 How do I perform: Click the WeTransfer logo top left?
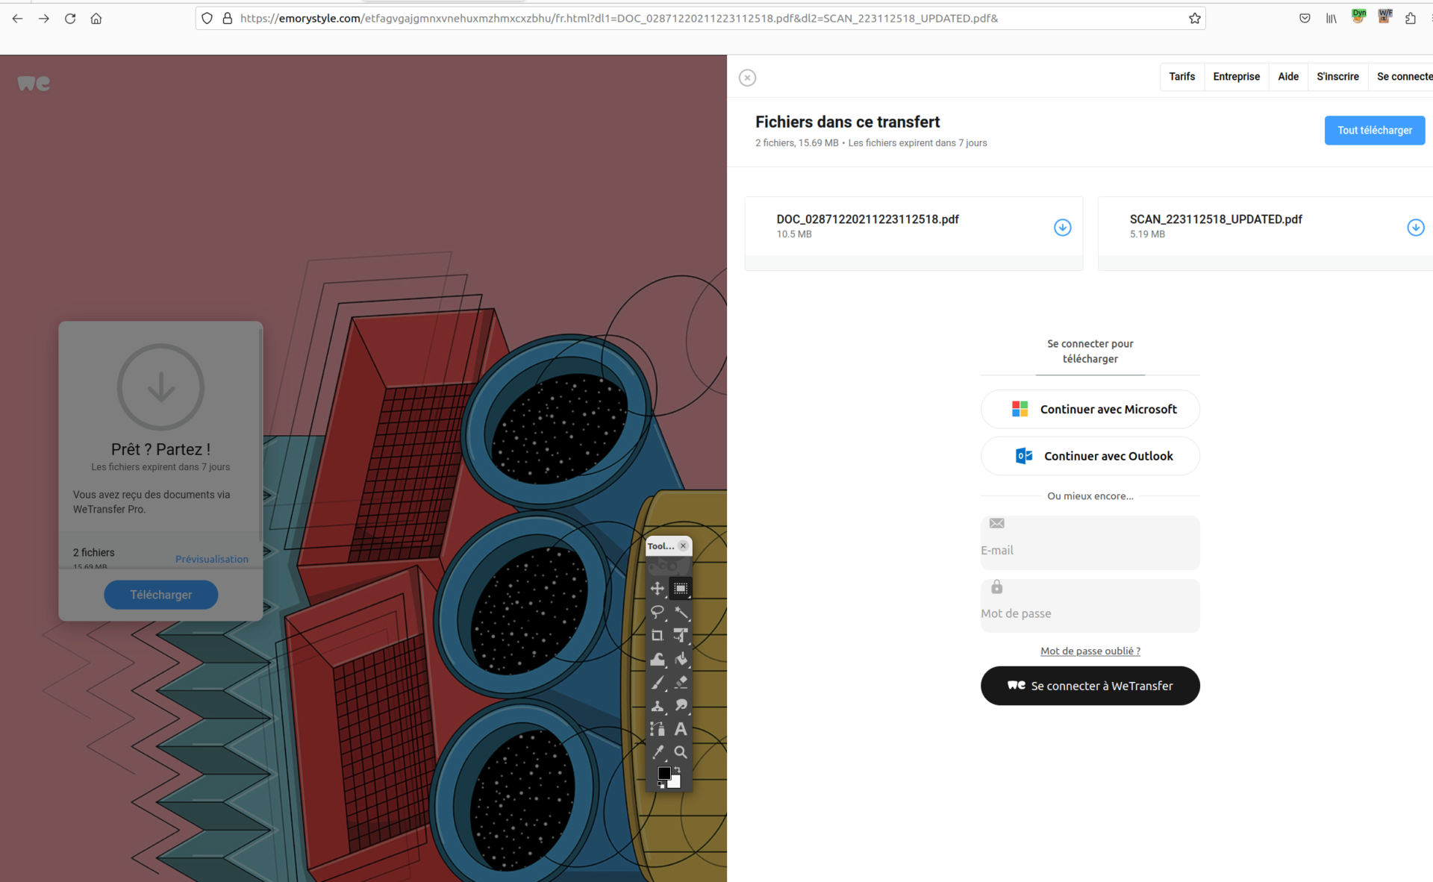pyautogui.click(x=34, y=84)
